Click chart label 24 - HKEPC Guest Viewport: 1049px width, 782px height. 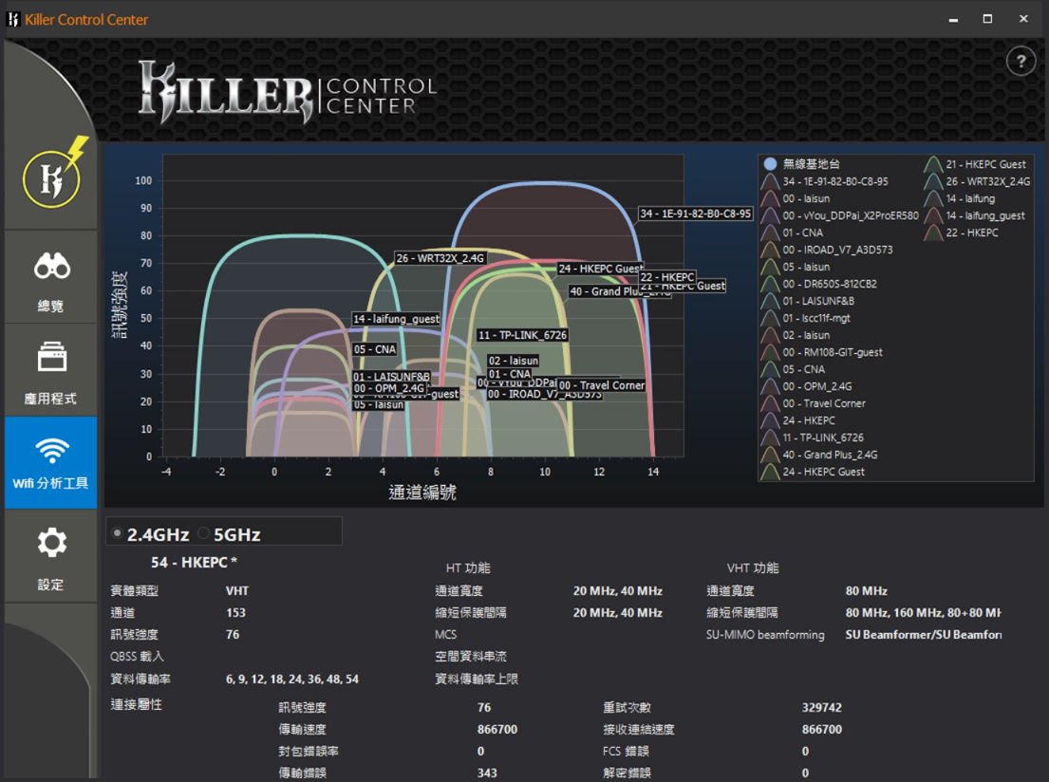coord(600,269)
